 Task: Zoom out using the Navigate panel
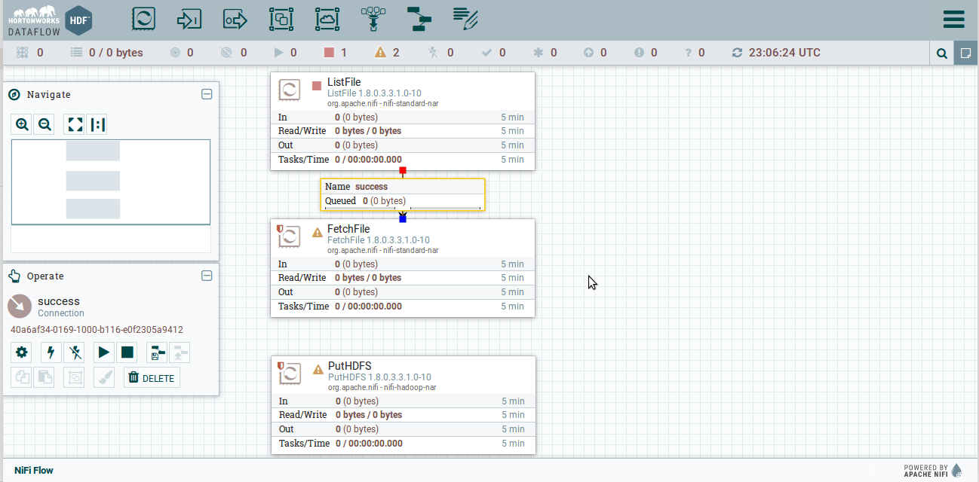[x=44, y=125]
